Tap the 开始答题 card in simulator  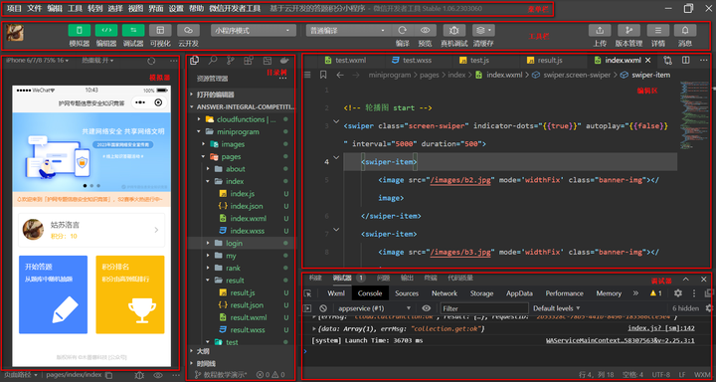(53, 294)
